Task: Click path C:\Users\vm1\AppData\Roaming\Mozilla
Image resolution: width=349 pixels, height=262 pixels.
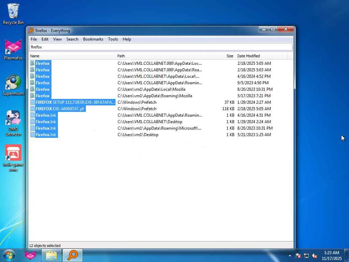Action: pos(155,96)
